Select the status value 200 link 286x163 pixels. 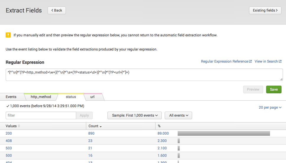click(x=9, y=133)
